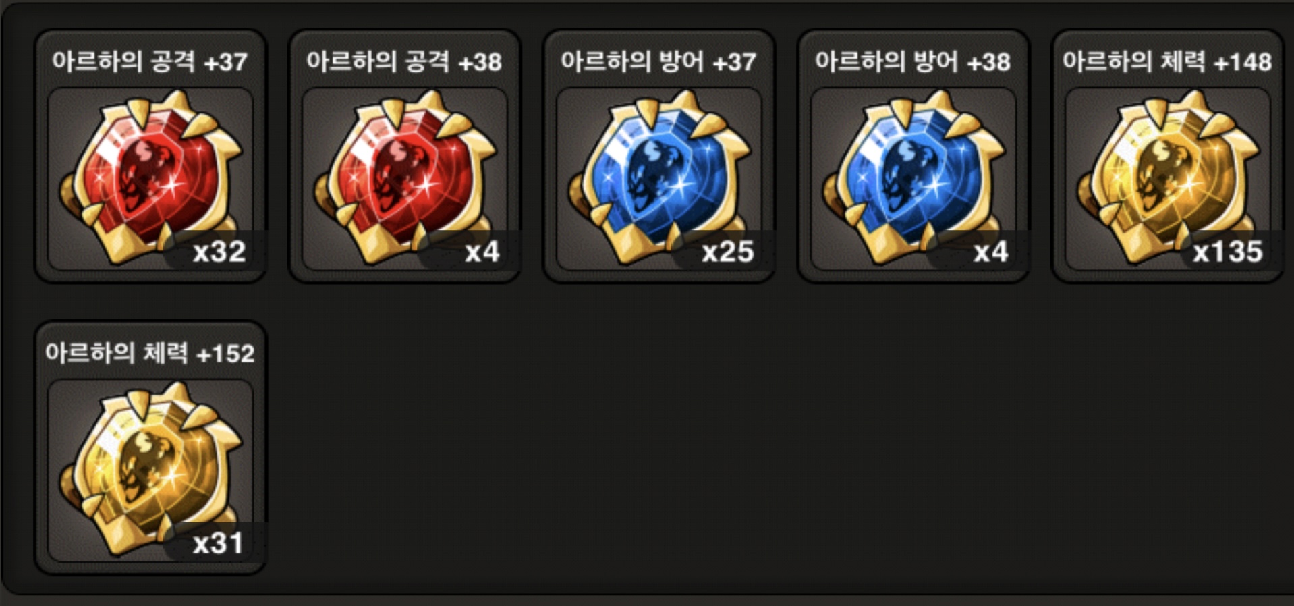Screen dimensions: 1294x606
Task: Click the x4 count on 방어 +38 gem
Action: (x=991, y=252)
